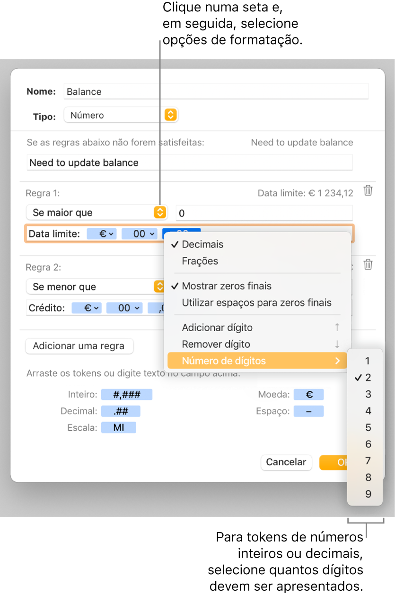
Task: Choose Frações in the context menu
Action: click(x=257, y=261)
